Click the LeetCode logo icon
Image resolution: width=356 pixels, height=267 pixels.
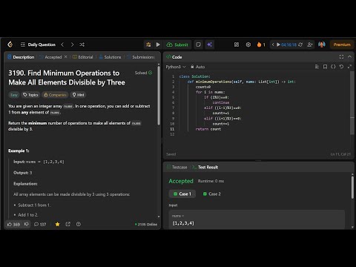click(x=10, y=44)
